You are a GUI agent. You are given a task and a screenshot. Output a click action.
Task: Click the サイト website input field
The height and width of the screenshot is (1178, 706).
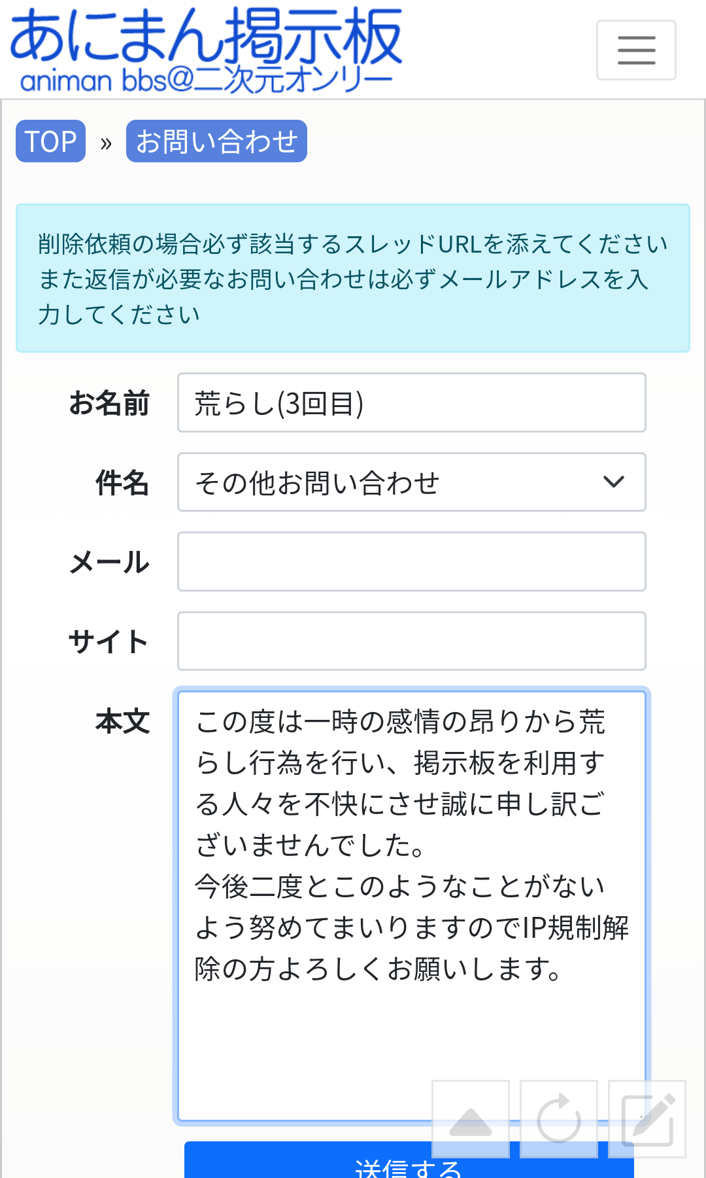(412, 641)
